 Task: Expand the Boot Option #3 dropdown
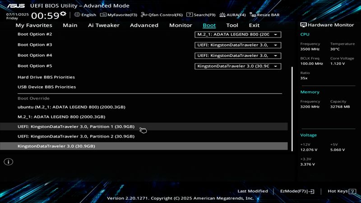click(x=238, y=45)
